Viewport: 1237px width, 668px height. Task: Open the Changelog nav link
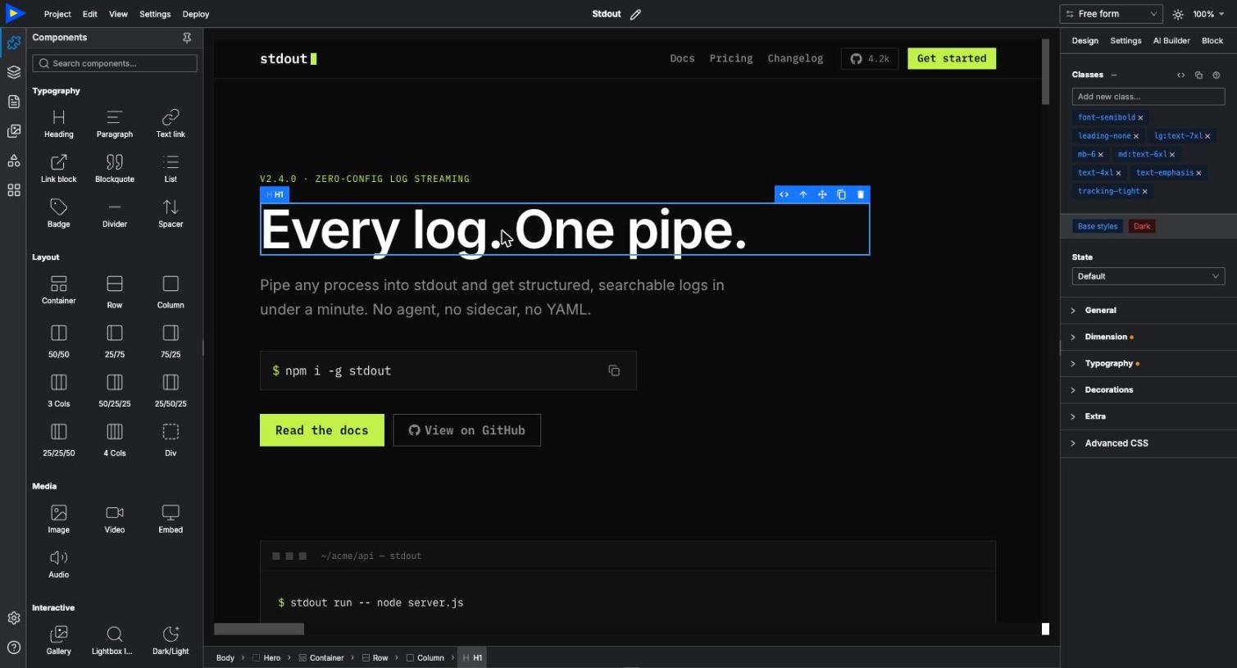[795, 58]
